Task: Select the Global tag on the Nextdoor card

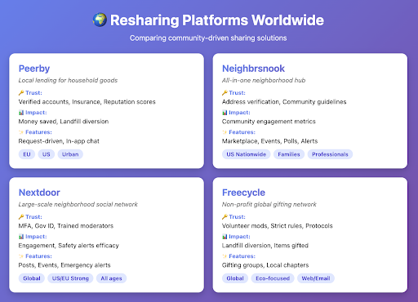Action: [32, 278]
